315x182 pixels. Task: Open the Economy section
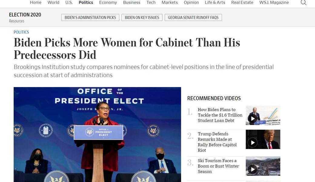click(108, 2)
